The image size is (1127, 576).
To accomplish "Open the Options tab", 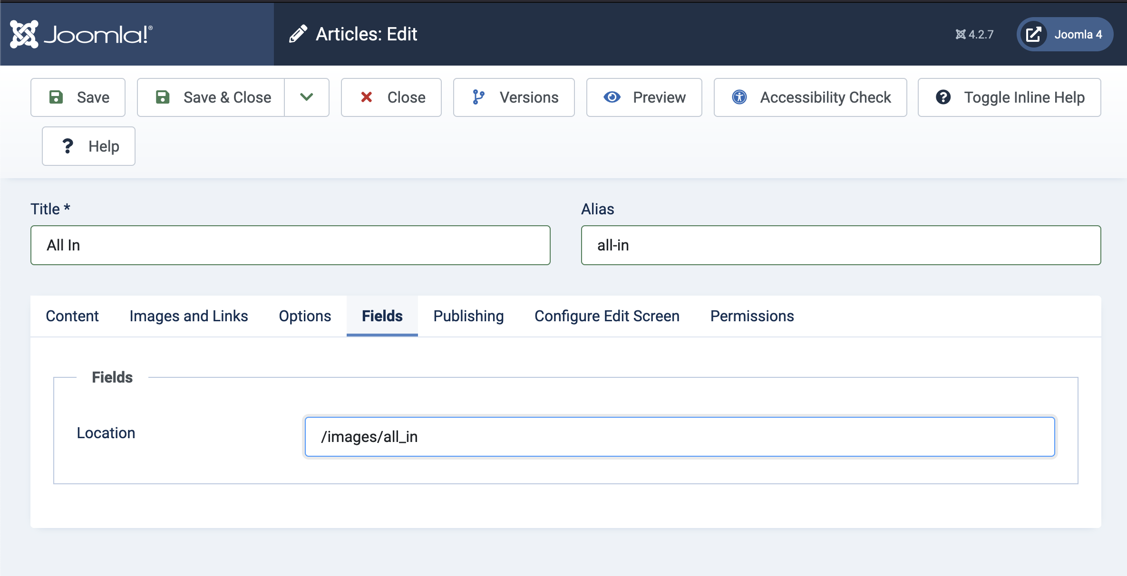I will click(x=305, y=316).
